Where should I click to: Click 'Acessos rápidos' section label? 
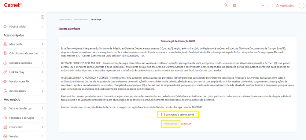pyautogui.click(x=14, y=35)
